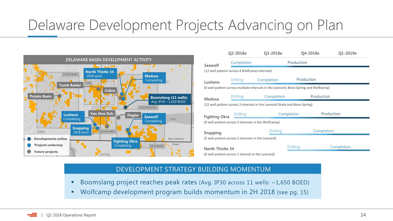This screenshot has height=221, width=393.
Task: Click the Q1-2019e timeline column header
Action: click(348, 53)
